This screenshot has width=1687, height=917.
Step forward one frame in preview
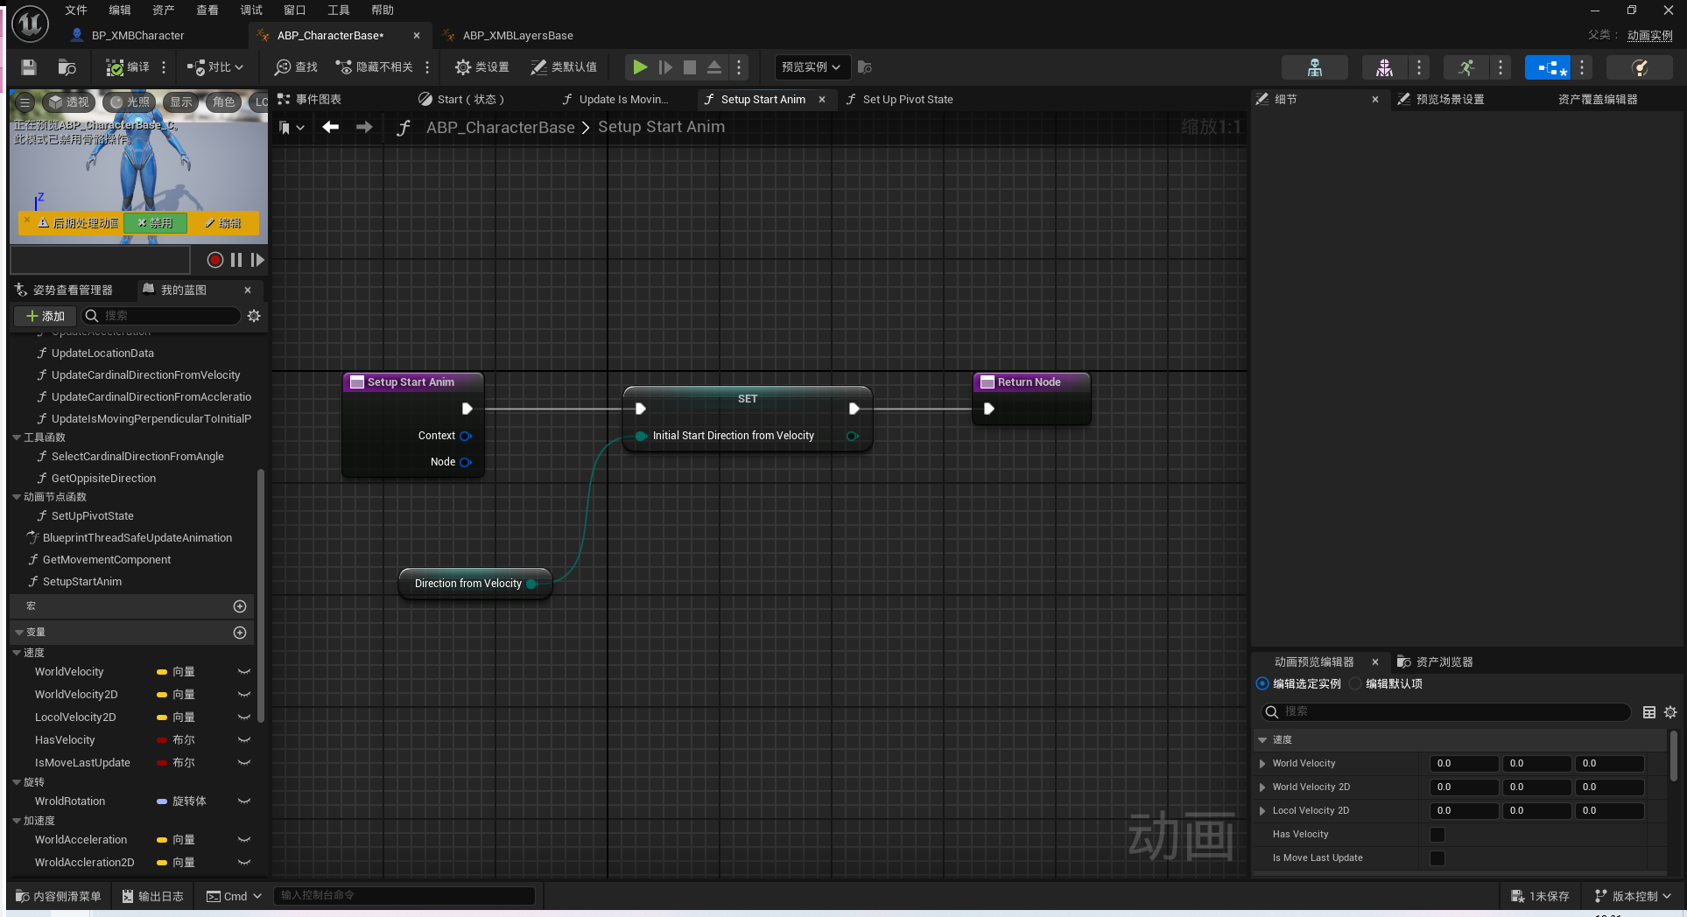pyautogui.click(x=257, y=260)
